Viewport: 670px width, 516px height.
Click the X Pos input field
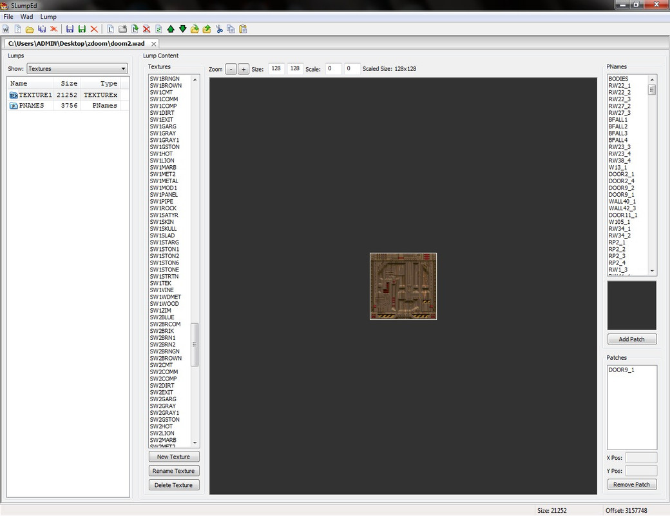coord(641,457)
